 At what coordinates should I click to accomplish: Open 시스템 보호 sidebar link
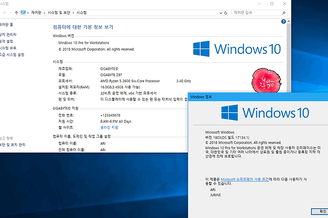coord(9,48)
